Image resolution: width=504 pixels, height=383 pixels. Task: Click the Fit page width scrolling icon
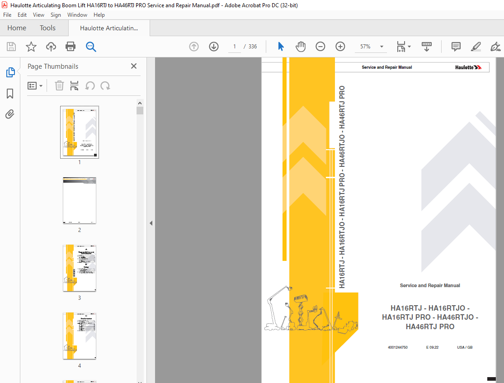(x=401, y=47)
